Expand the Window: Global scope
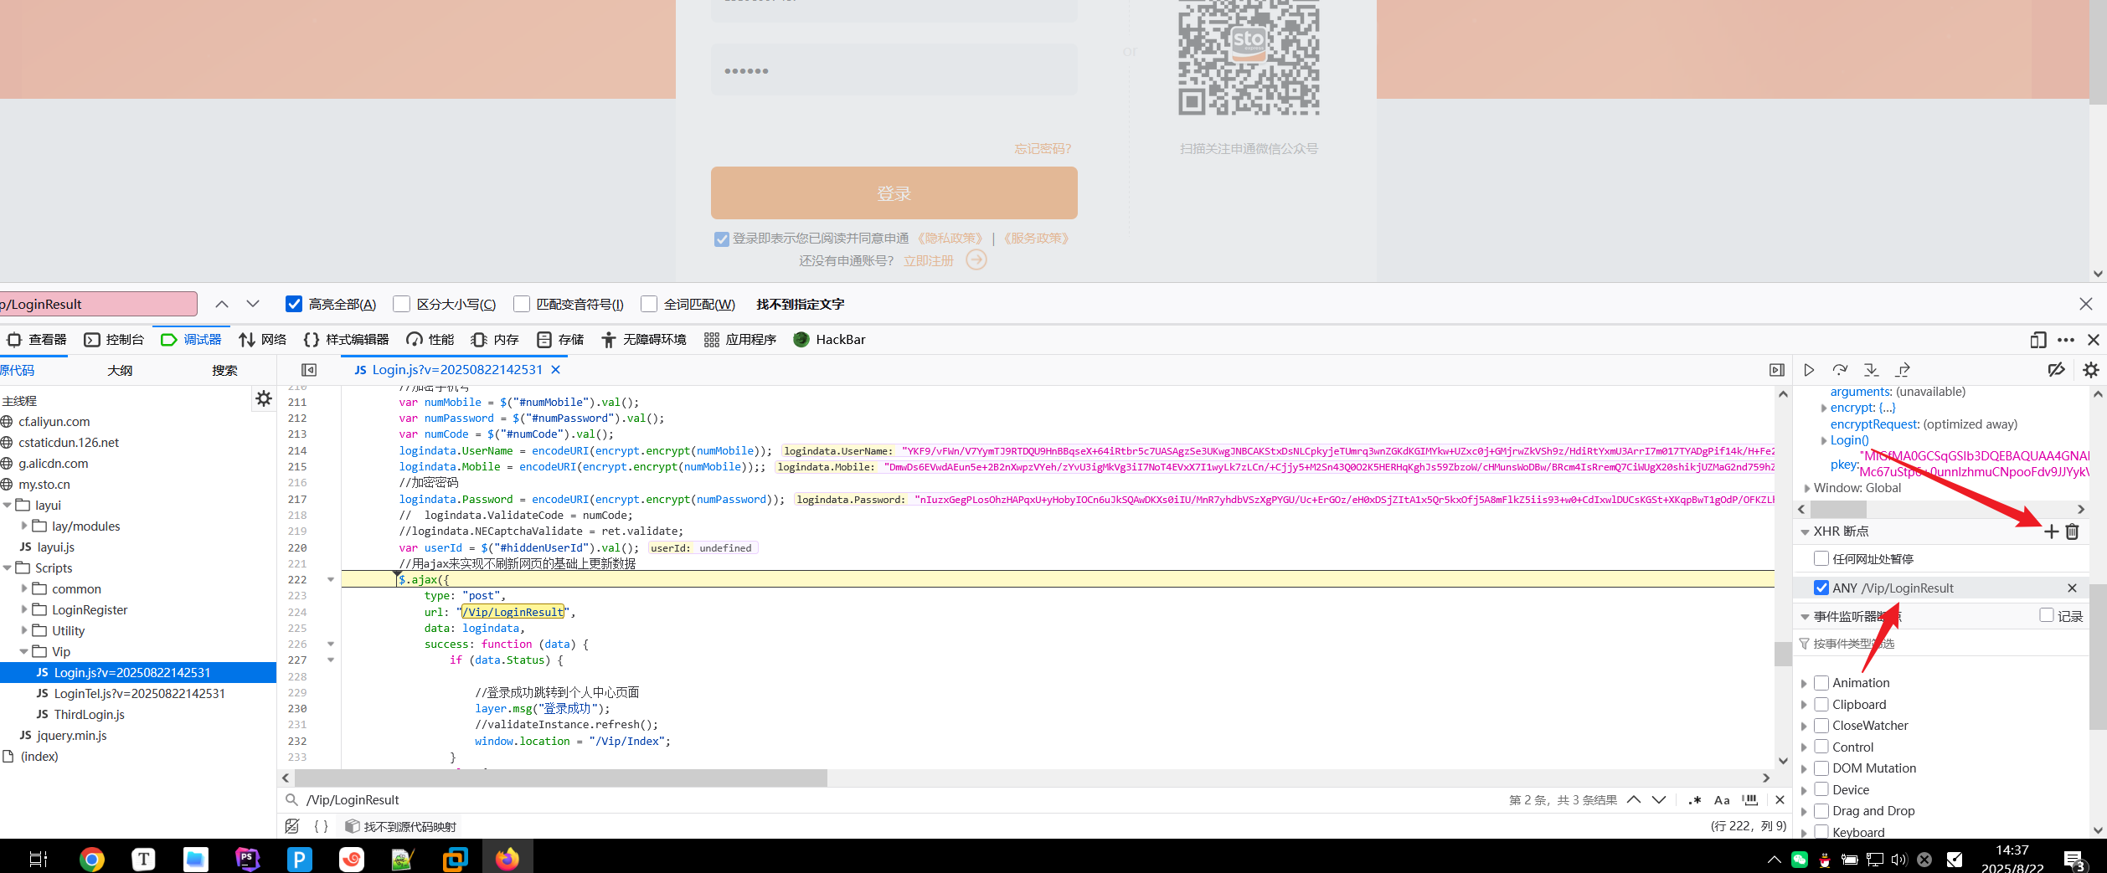 [1806, 488]
